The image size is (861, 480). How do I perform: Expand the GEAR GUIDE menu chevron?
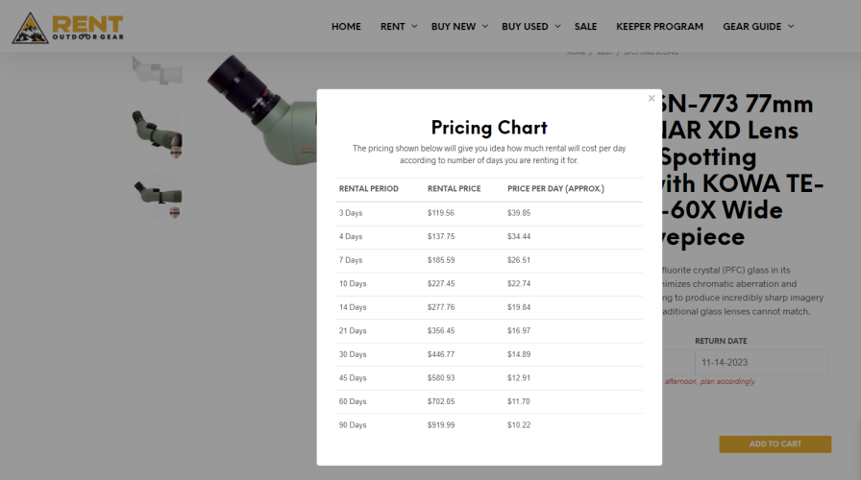coord(791,26)
